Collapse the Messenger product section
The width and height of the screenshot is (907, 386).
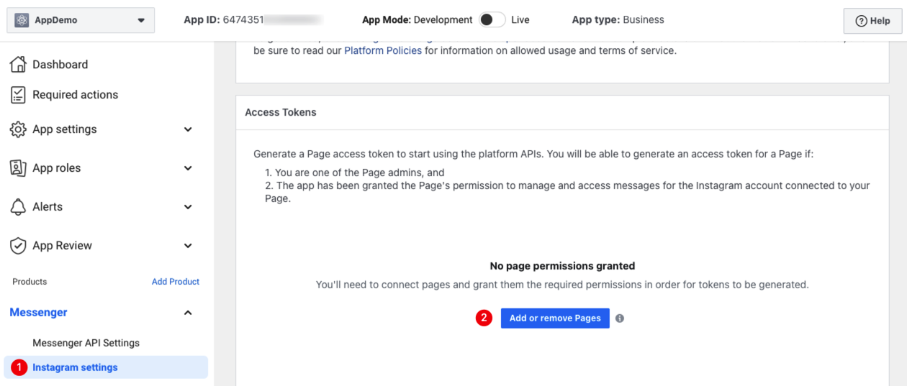click(x=188, y=313)
